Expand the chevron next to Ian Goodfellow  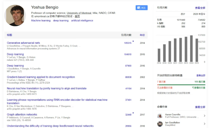click(x=204, y=124)
